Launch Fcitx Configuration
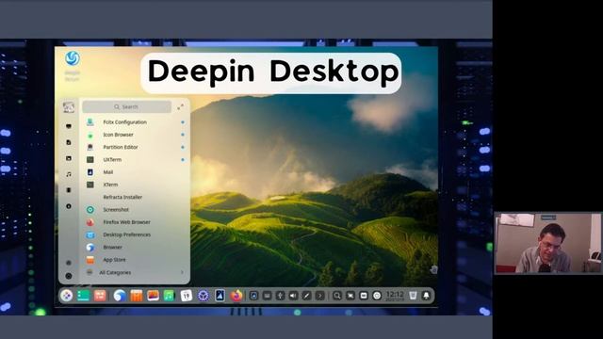The image size is (603, 339). (x=136, y=122)
